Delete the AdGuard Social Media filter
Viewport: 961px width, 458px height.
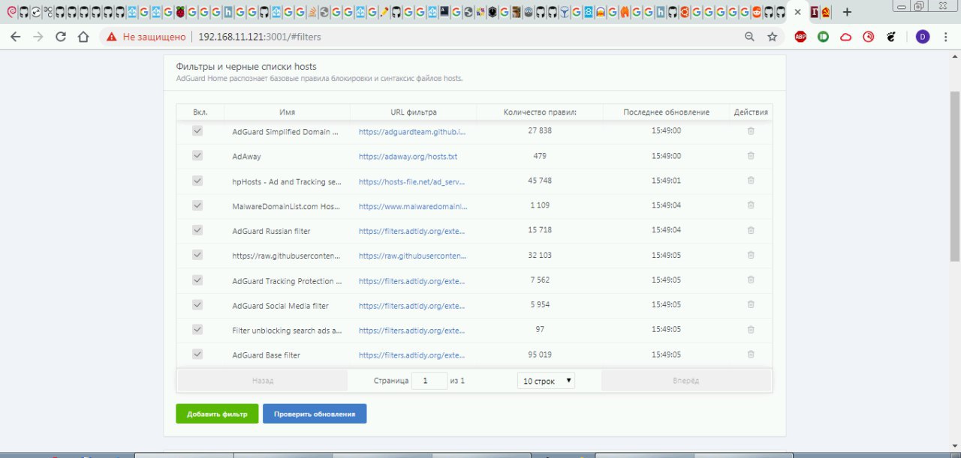[x=751, y=304]
